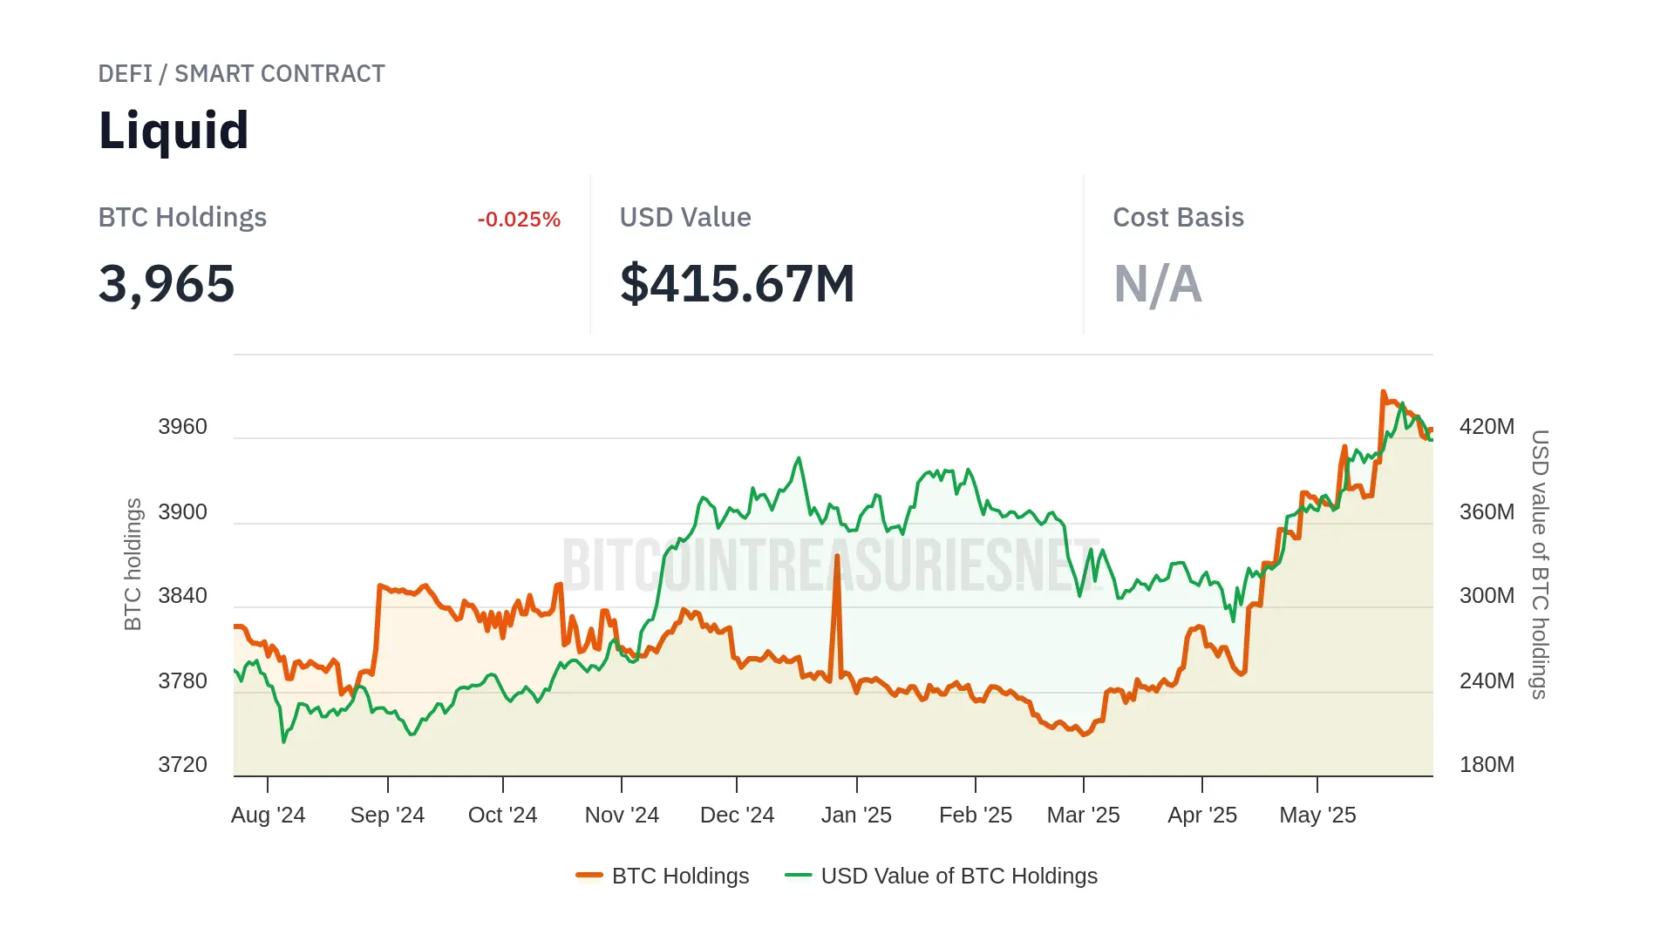The image size is (1674, 941).
Task: Click the $415.67M USD value figure
Action: click(737, 284)
